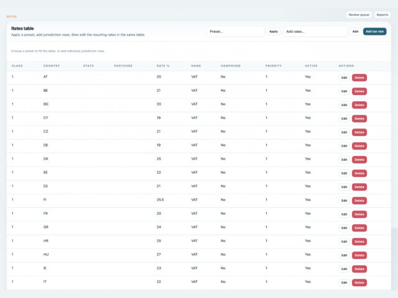The width and height of the screenshot is (398, 298).
Task: Click the ACTIVE column header
Action: point(311,66)
